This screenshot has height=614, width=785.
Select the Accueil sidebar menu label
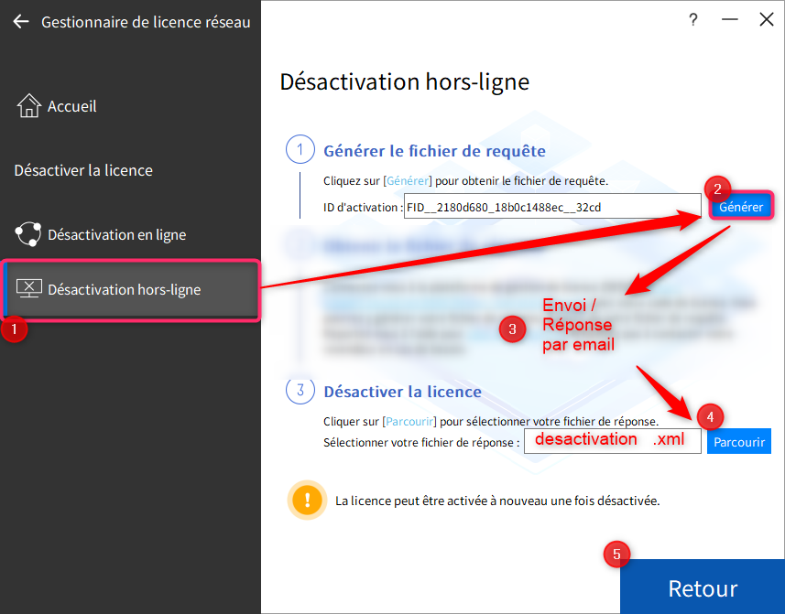[x=72, y=106]
